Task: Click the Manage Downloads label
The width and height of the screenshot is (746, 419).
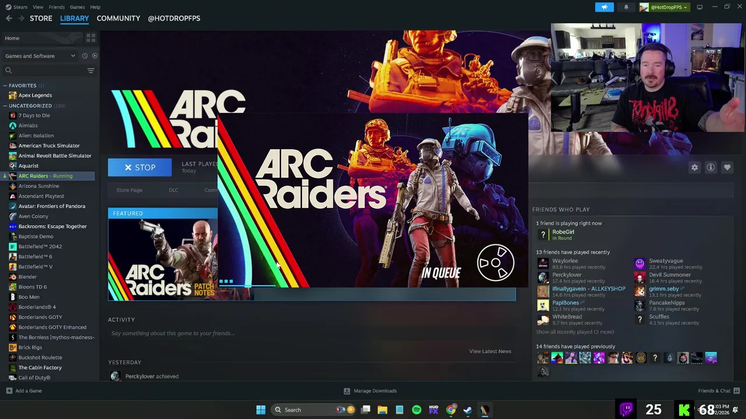Action: point(375,391)
